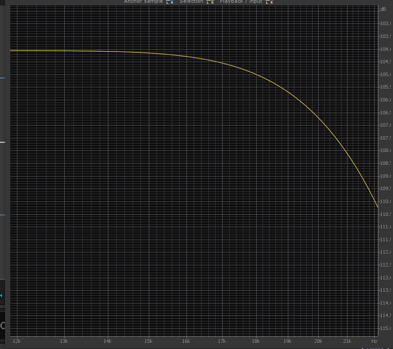Click the 18k frequency axis label

tap(256, 341)
